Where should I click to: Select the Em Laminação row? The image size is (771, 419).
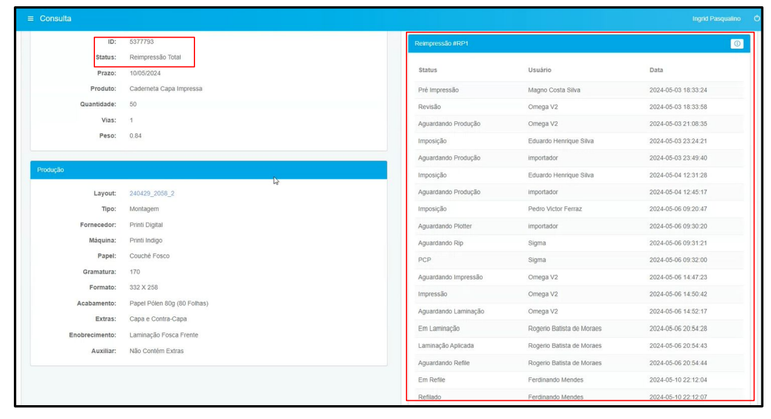tap(439, 328)
